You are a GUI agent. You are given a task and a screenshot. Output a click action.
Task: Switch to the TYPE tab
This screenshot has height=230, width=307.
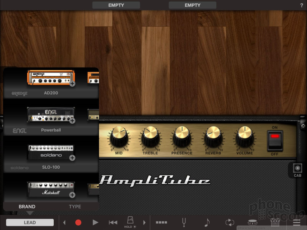pyautogui.click(x=75, y=207)
